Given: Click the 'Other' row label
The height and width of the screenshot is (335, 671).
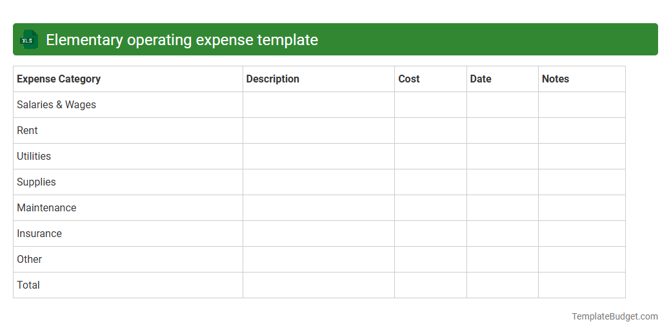Looking at the screenshot, I should [x=30, y=259].
